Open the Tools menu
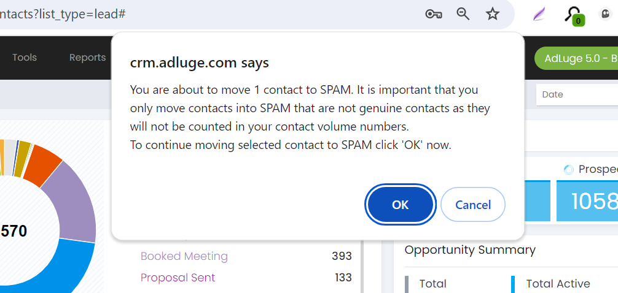 [x=25, y=58]
